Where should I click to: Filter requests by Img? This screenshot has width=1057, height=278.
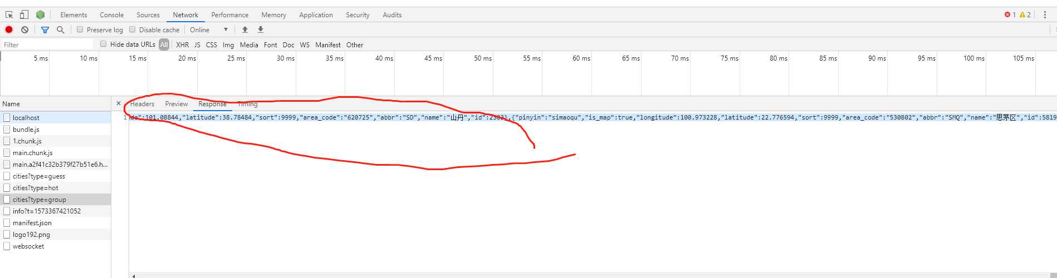[228, 44]
